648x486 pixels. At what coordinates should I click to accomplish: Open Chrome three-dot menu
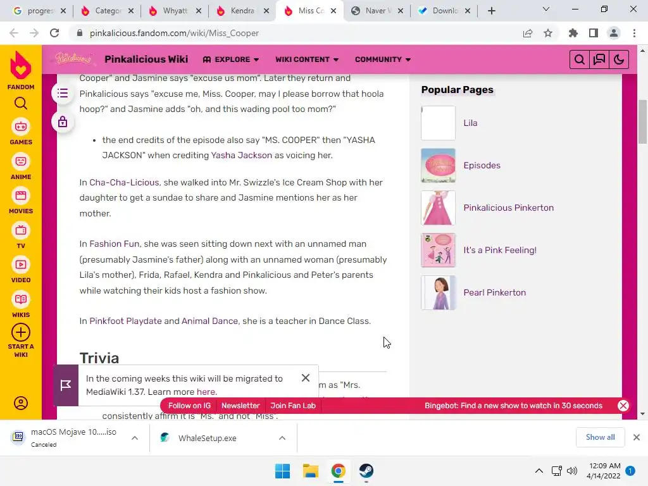tap(634, 33)
